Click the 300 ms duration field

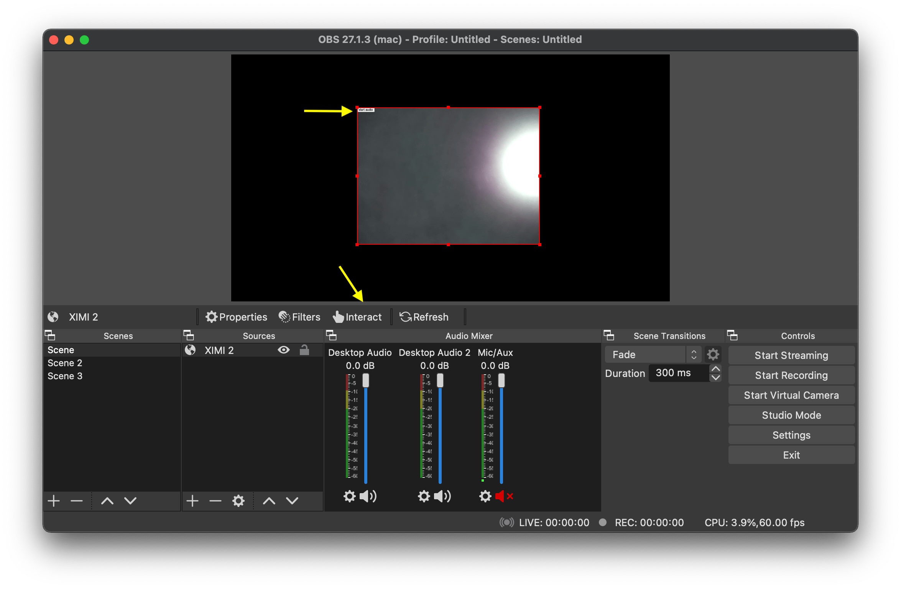click(679, 373)
